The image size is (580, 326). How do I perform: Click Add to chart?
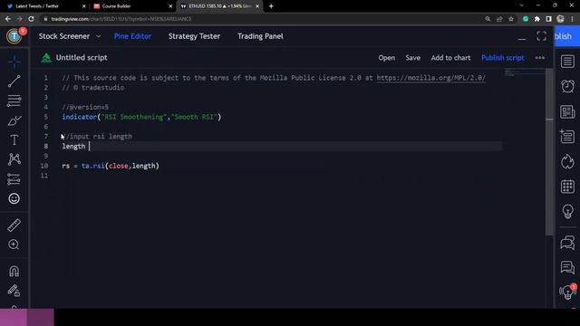(450, 58)
